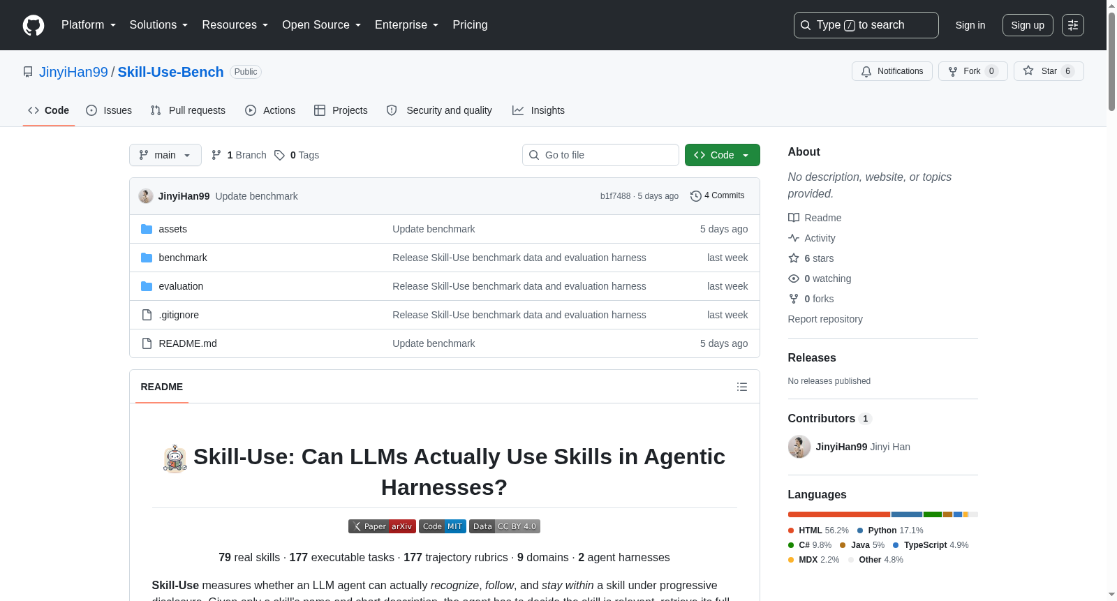
Task: Open the Skill-Use-Bench repository link
Action: tap(170, 72)
